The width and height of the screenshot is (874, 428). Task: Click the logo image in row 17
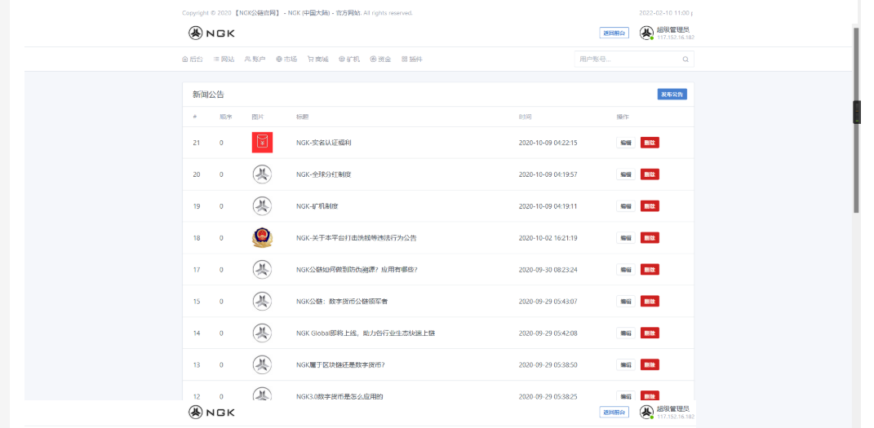262,269
